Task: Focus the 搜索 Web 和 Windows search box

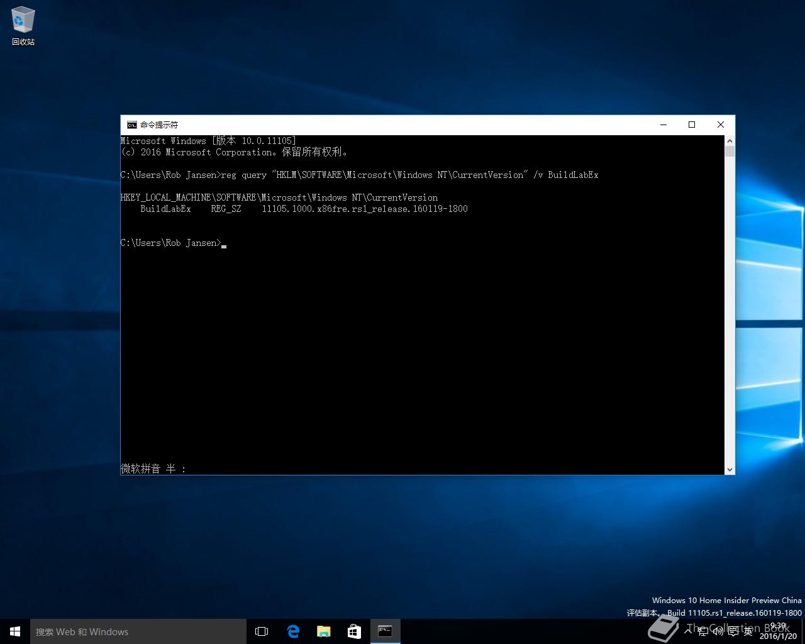Action: [138, 631]
